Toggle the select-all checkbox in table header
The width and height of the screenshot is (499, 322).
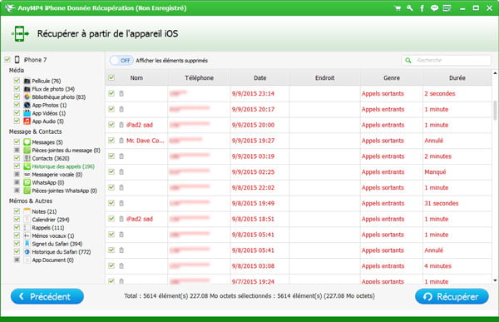111,77
